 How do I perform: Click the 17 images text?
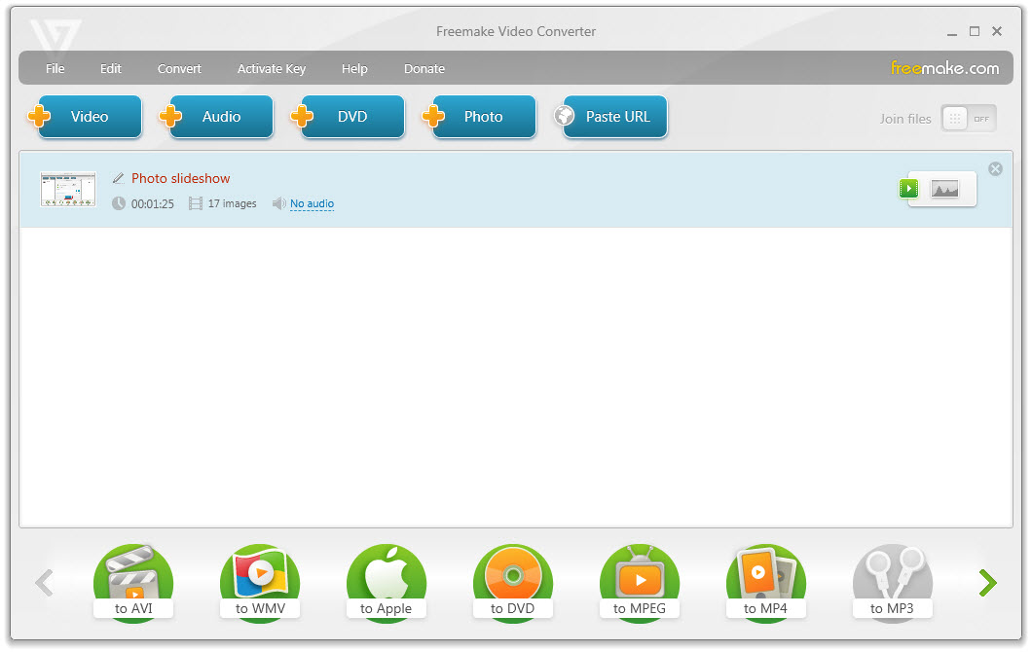233,204
